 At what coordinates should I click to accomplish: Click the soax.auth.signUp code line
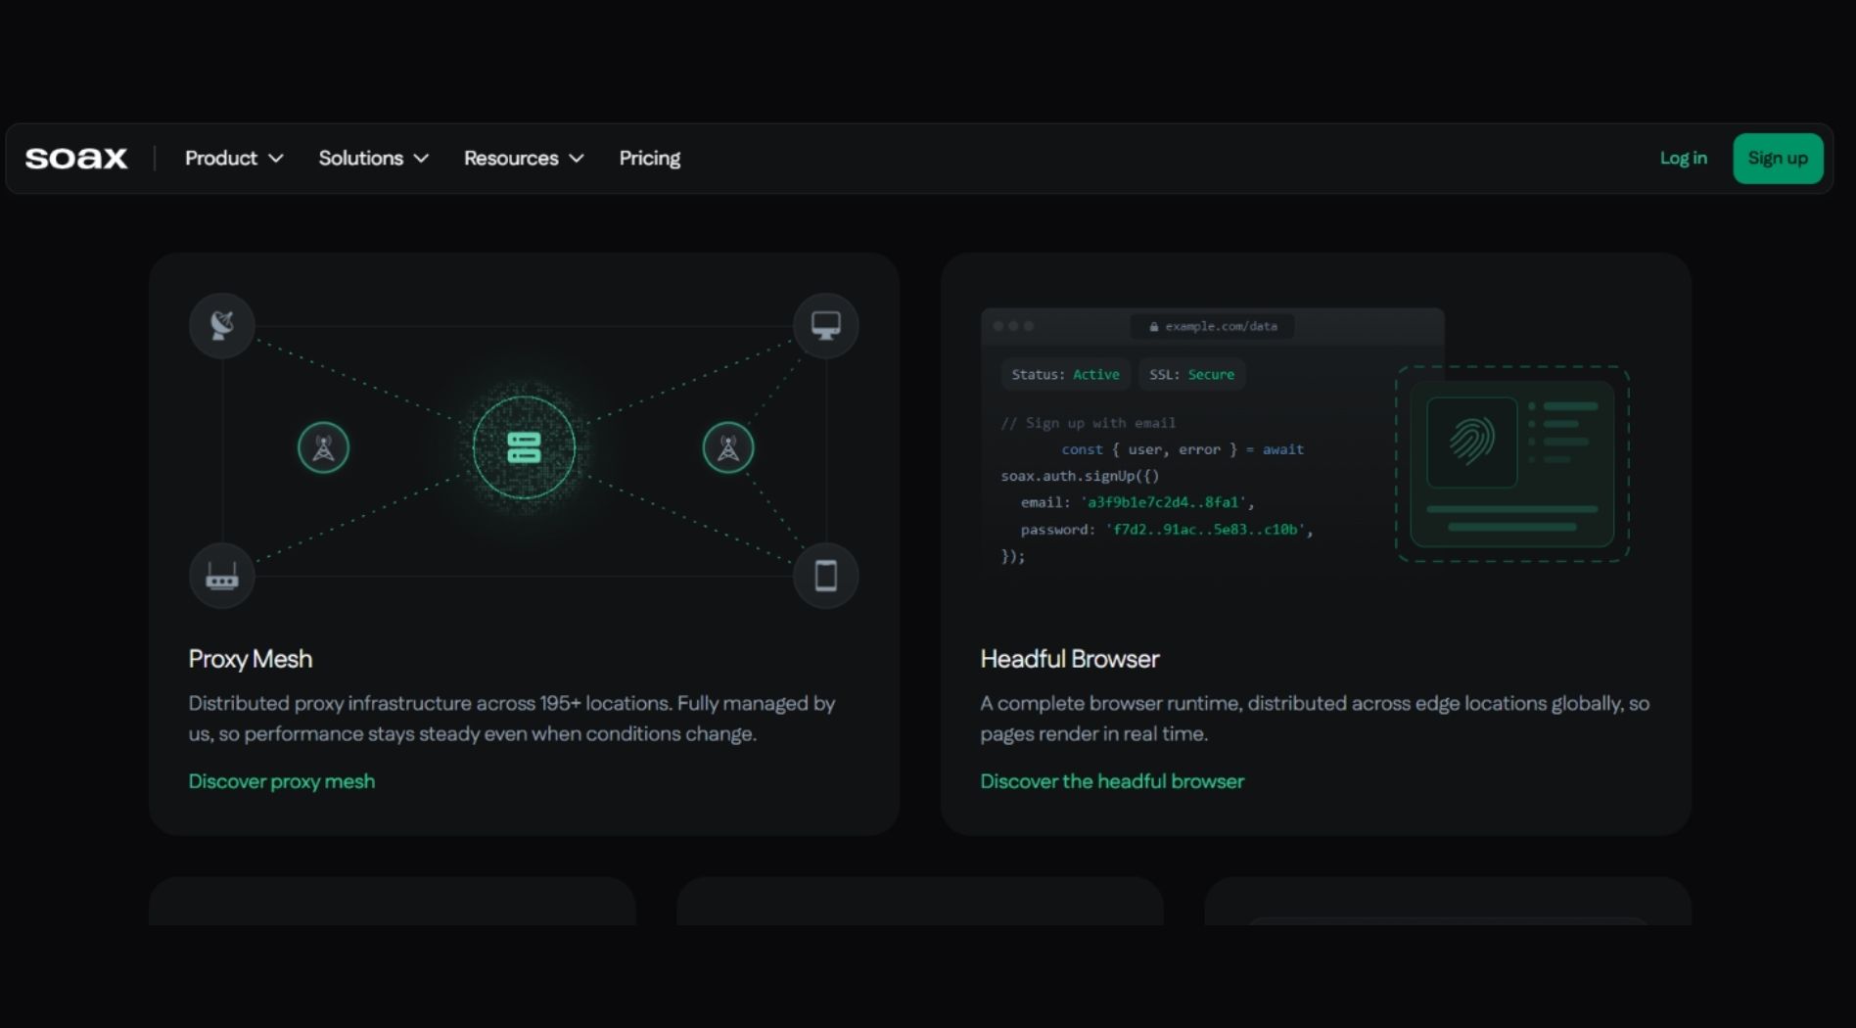pos(1080,476)
